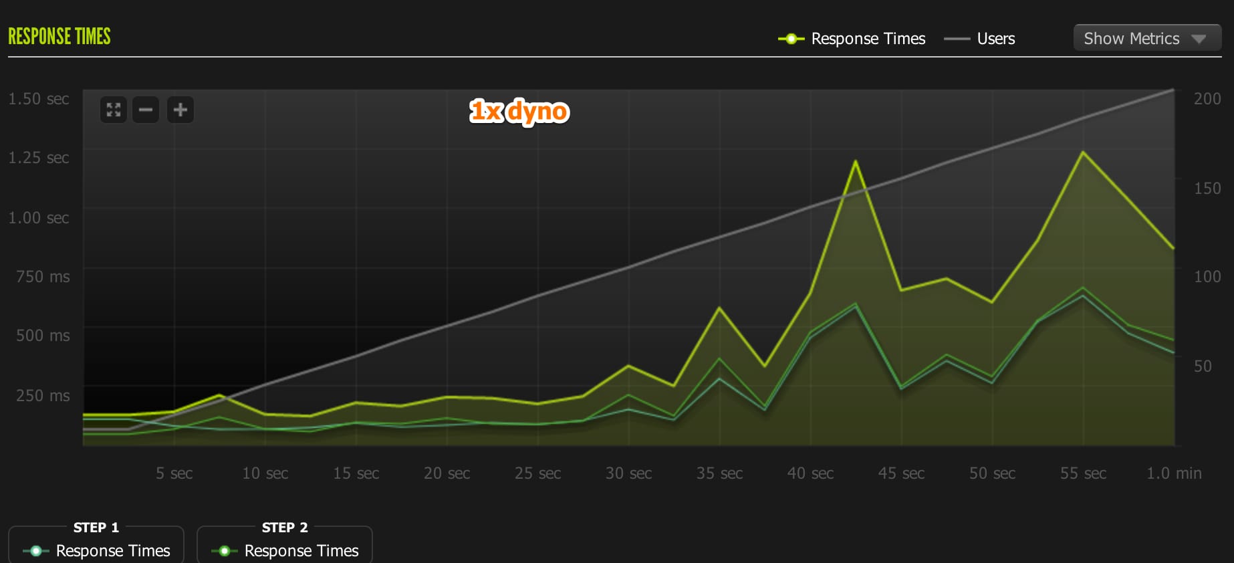Screen dimensions: 1234x563
Task: Click the 200 users right-axis label
Action: tap(1207, 99)
